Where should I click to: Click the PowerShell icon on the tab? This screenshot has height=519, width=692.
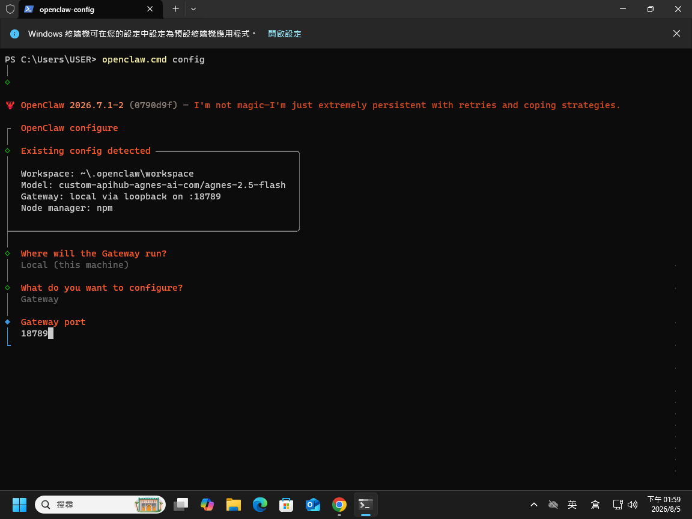click(29, 9)
